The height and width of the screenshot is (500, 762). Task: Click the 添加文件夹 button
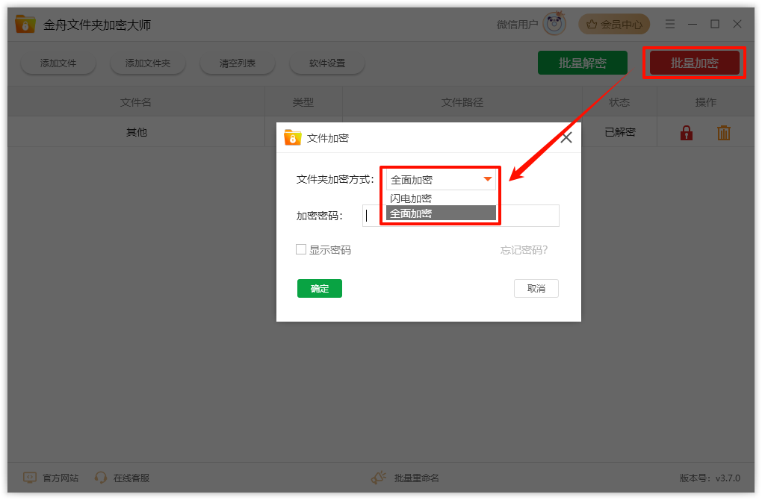(x=147, y=63)
